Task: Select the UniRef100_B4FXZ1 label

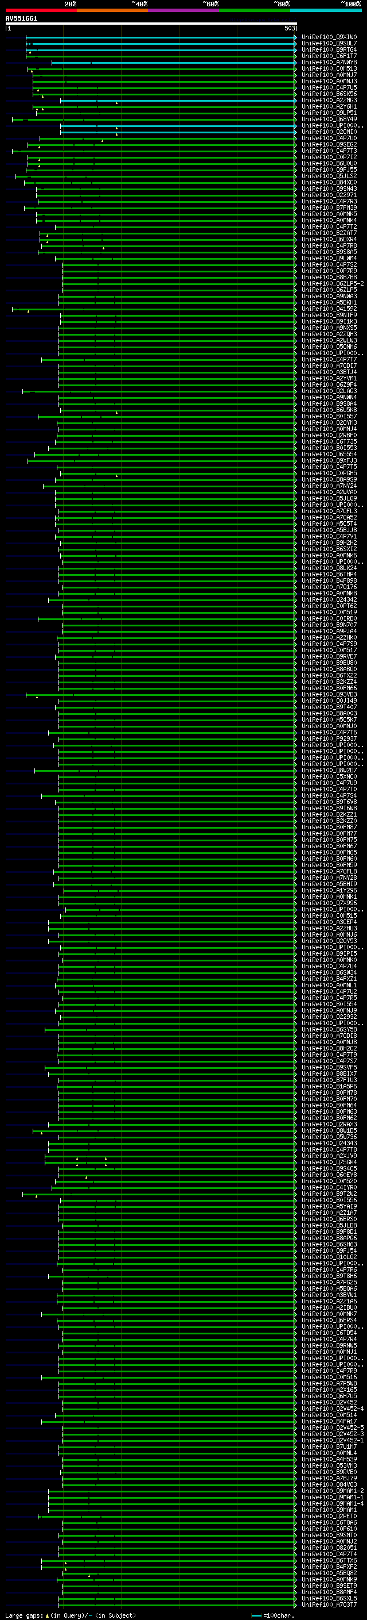Action: tap(329, 979)
